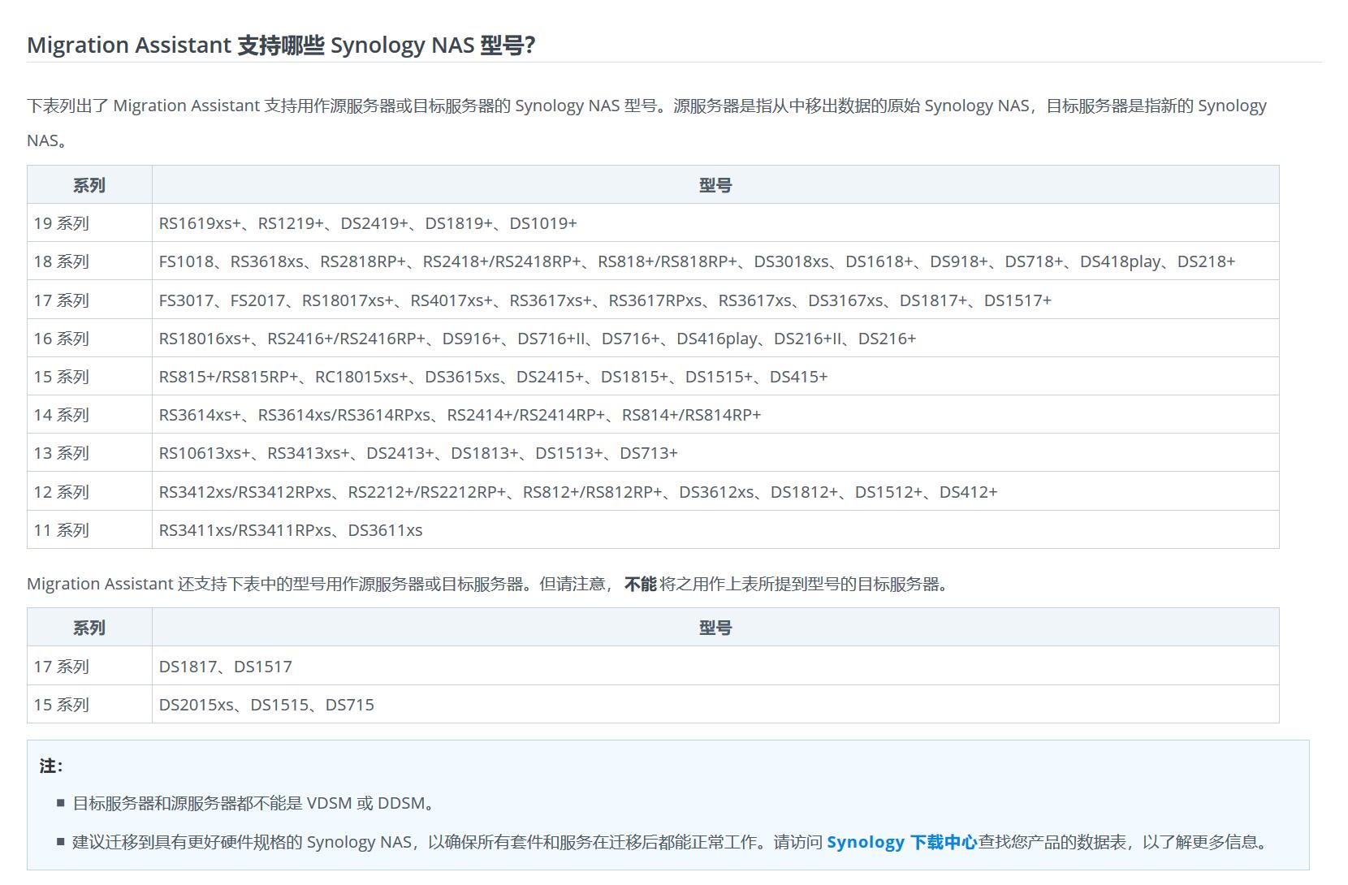The height and width of the screenshot is (885, 1348).
Task: Click the note recommending better hardware specs
Action: tap(672, 842)
